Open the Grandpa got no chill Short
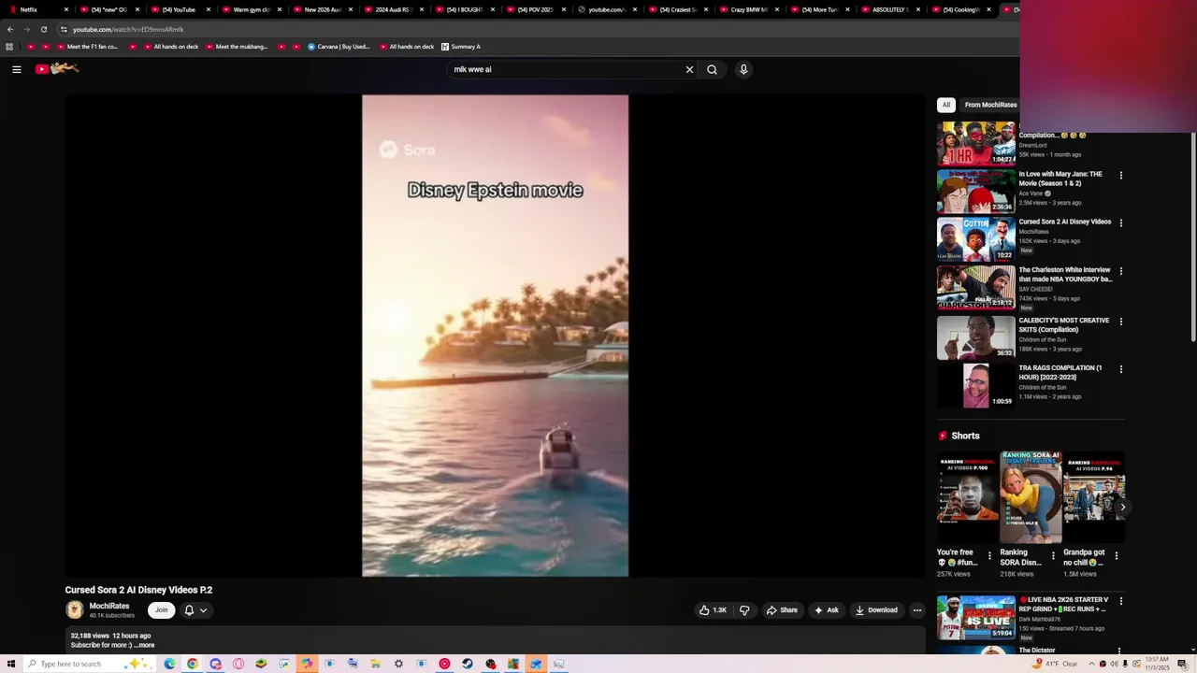This screenshot has width=1197, height=673. point(1094,497)
